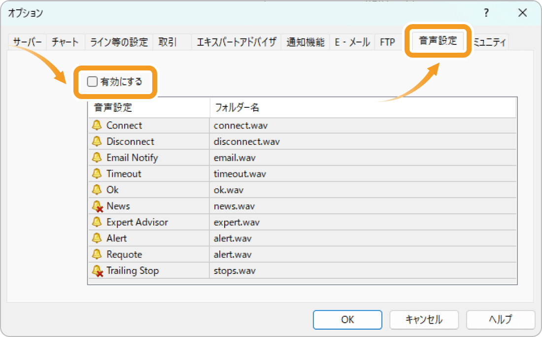Click the muted bell icon beside Trailing Stop

(x=98, y=271)
